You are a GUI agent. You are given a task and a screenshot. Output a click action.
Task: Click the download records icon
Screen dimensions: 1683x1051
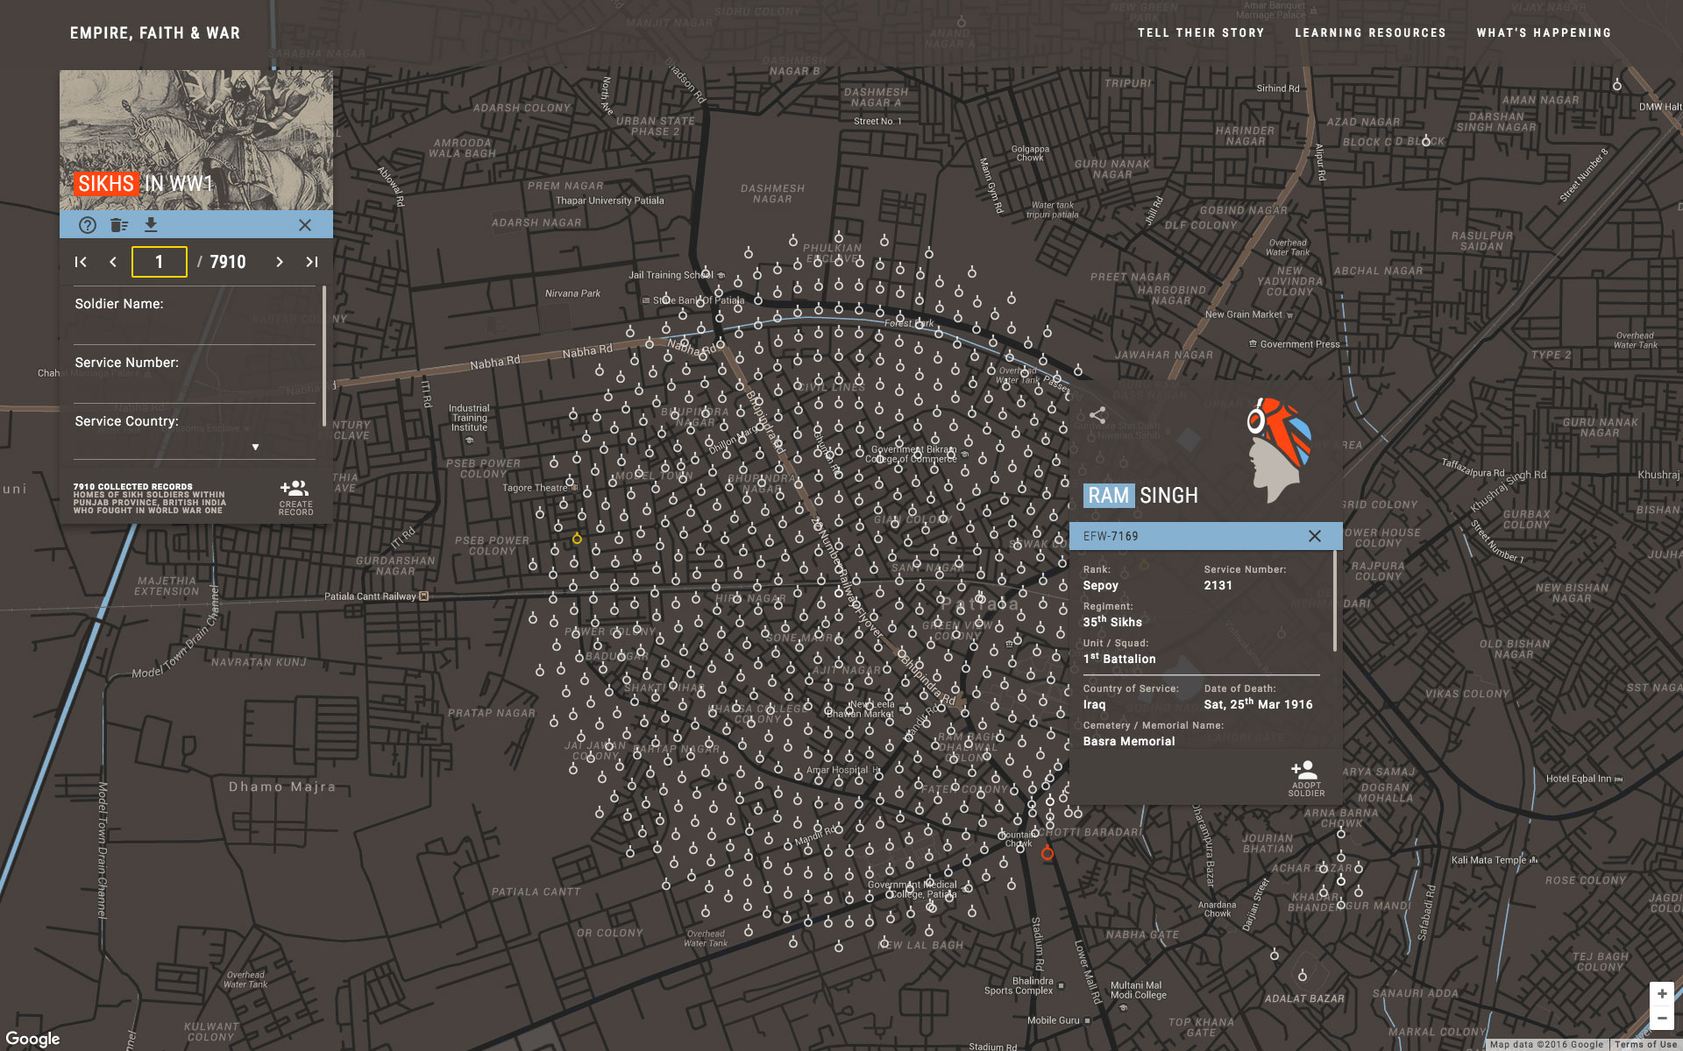click(151, 225)
